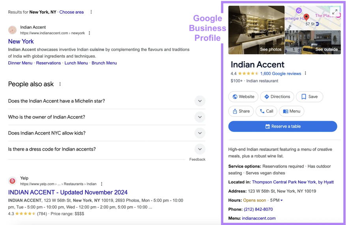View the See outside street thumbnail
This screenshot has height=225, width=346.
313,42
